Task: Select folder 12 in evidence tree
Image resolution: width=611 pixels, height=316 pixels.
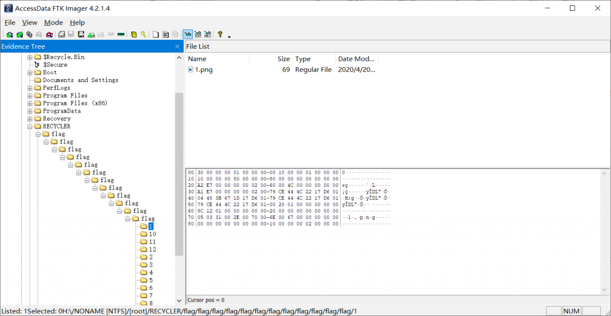Action: (x=152, y=249)
